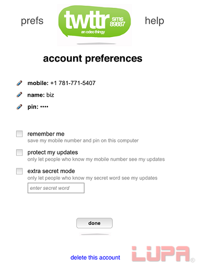Click the sms 89887 text in logo

pyautogui.click(x=118, y=21)
